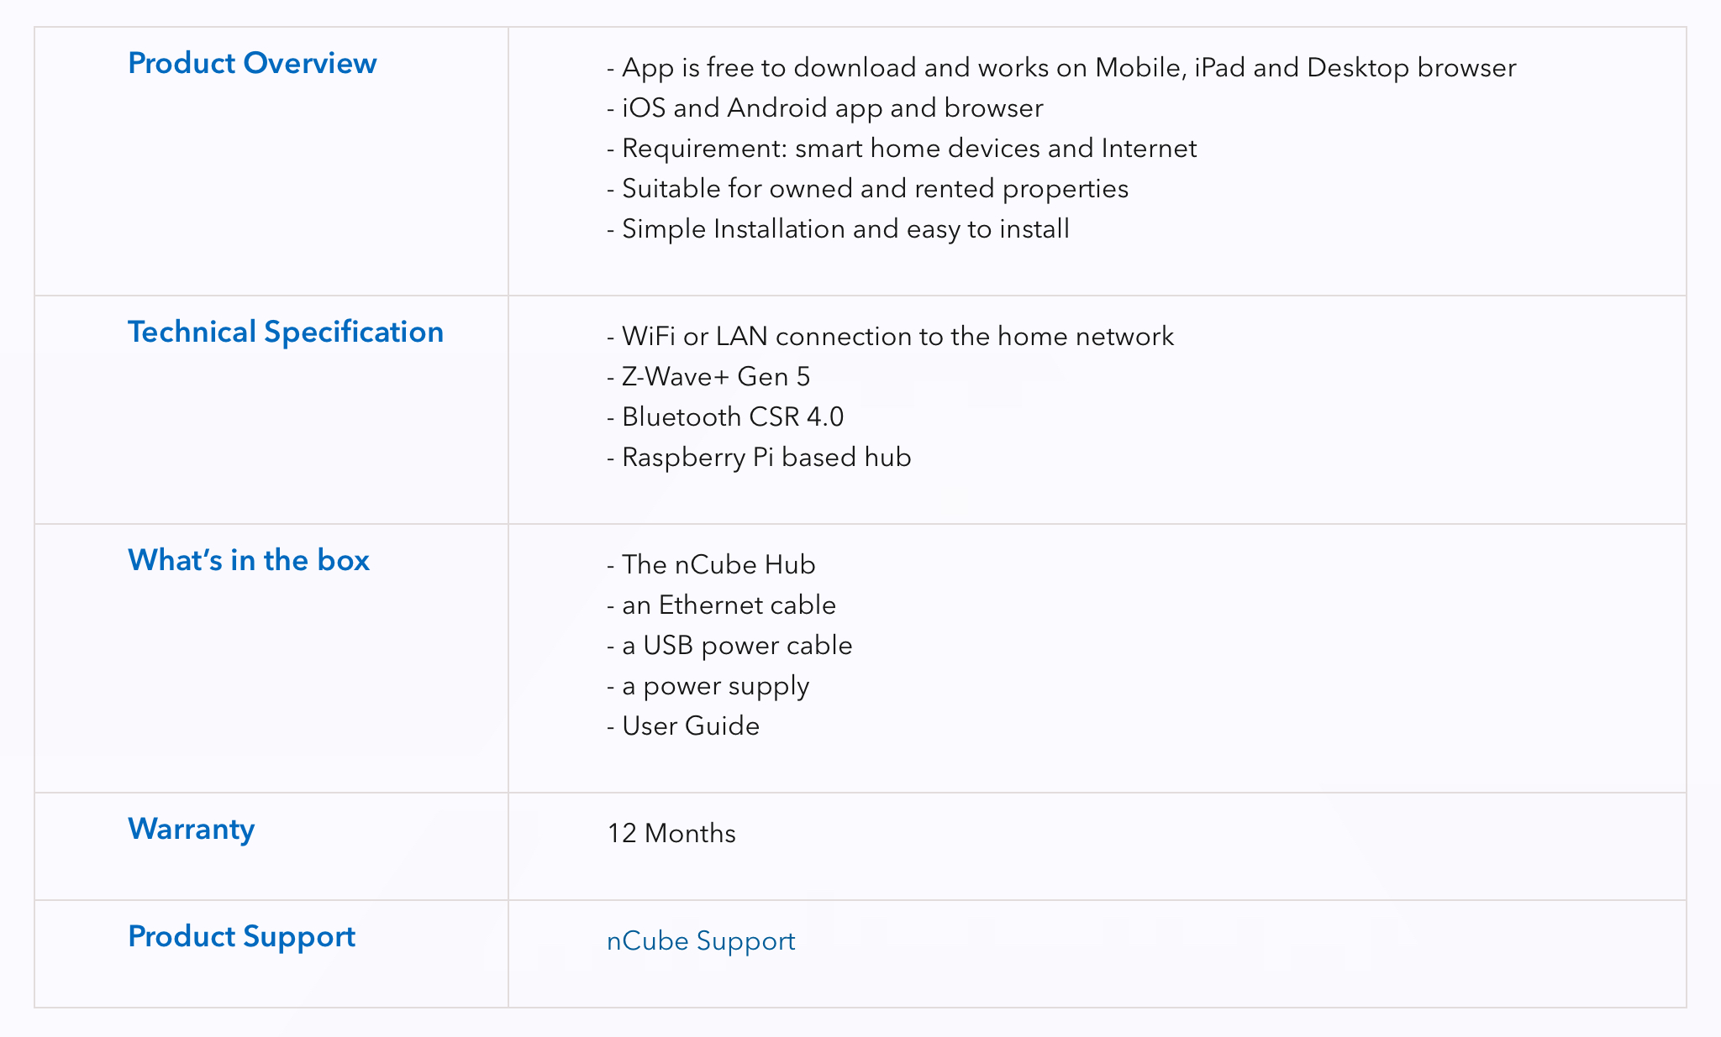Click The nCube Hub list entry
This screenshot has width=1721, height=1037.
(711, 564)
